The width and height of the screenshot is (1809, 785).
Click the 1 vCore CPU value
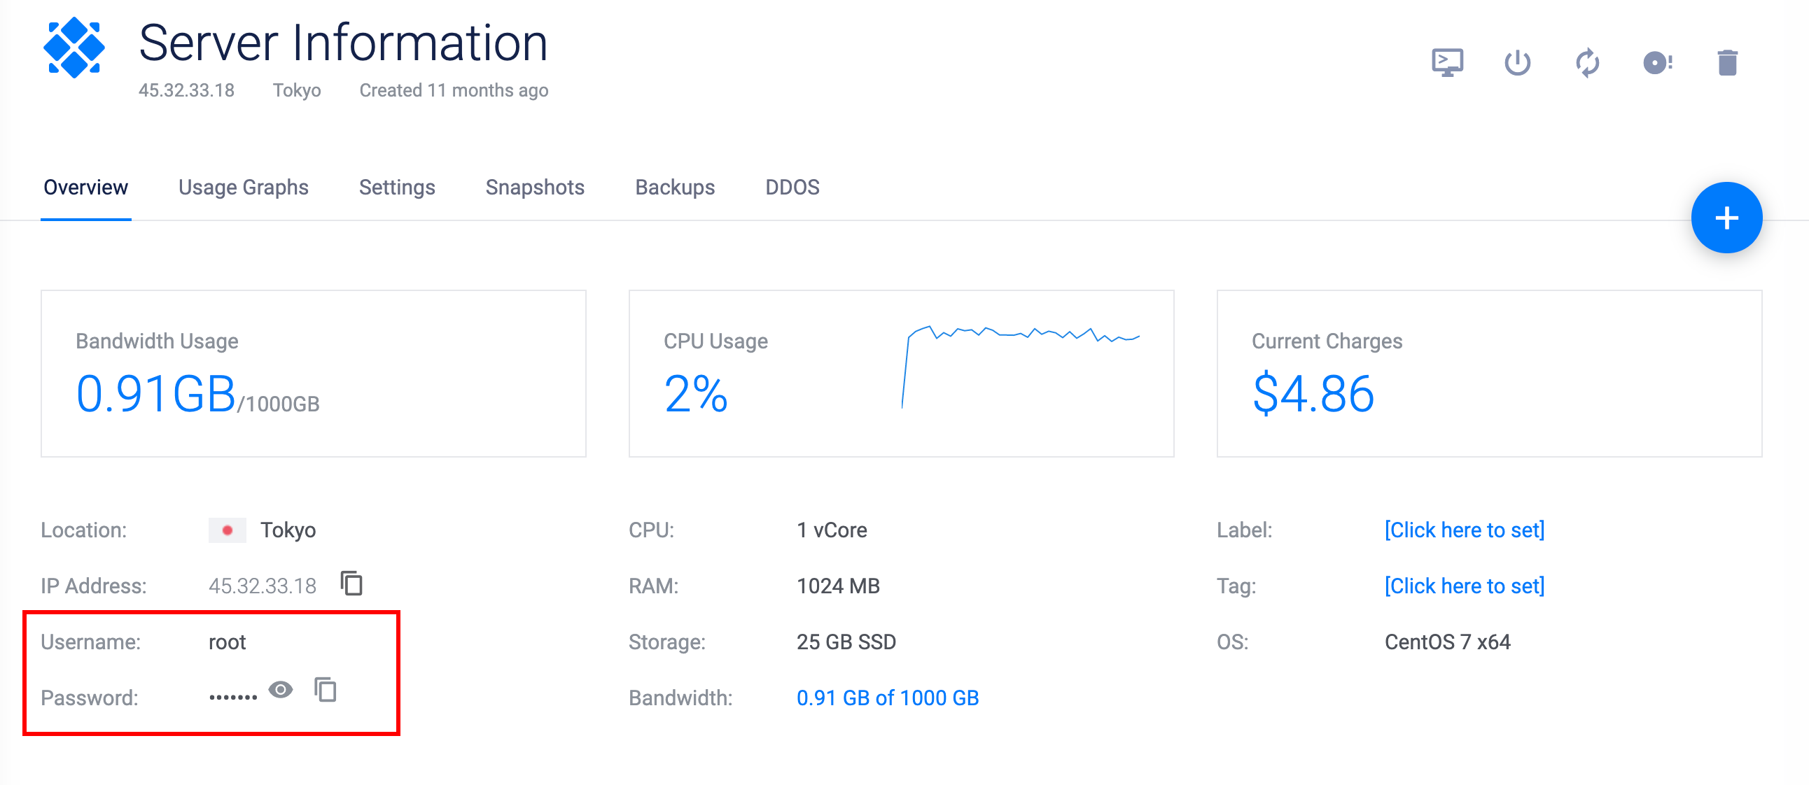click(832, 530)
